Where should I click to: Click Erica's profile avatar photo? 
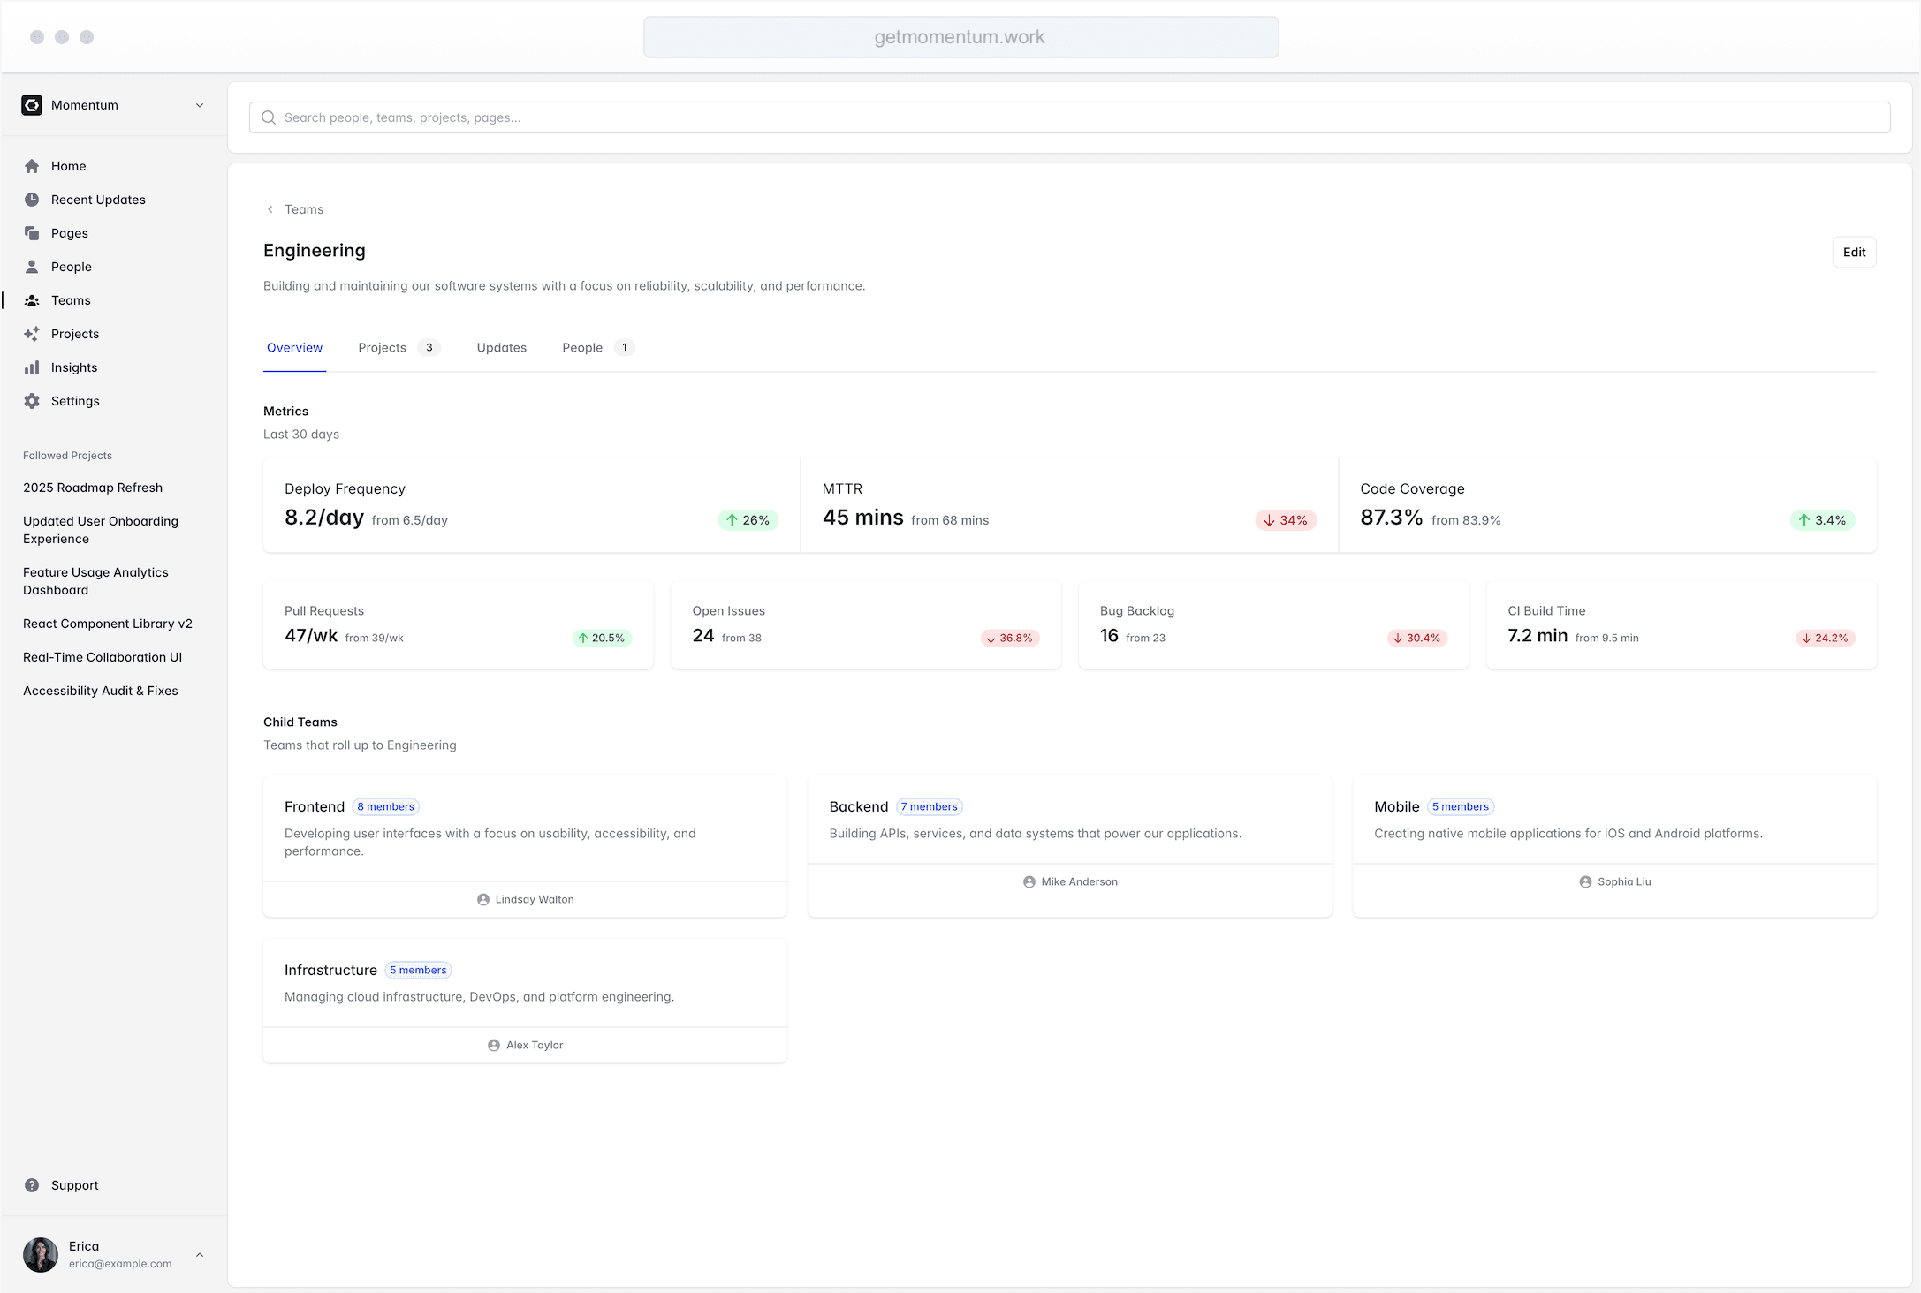click(x=41, y=1254)
